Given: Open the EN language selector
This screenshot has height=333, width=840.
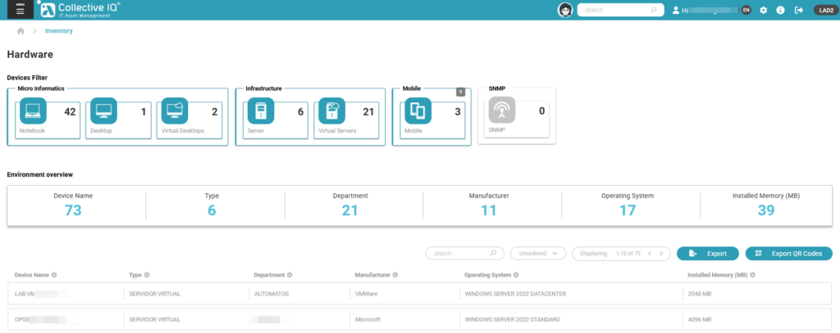Looking at the screenshot, I should [746, 10].
